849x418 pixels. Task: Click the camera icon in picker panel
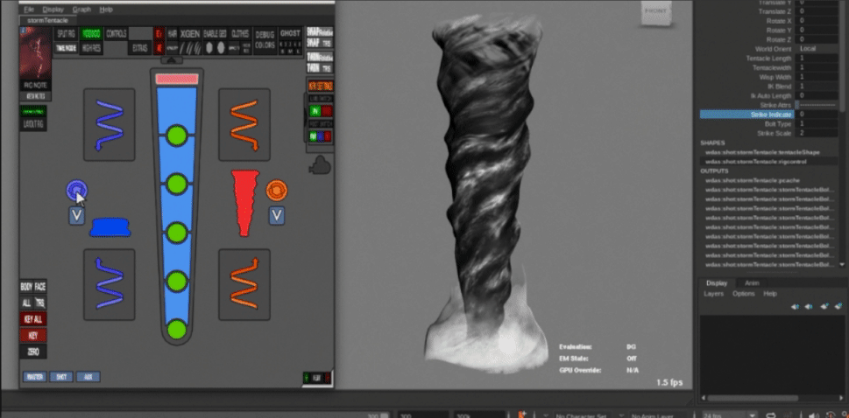(x=319, y=164)
